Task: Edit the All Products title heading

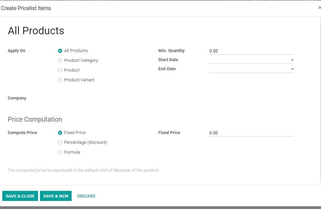Action: 36,31
